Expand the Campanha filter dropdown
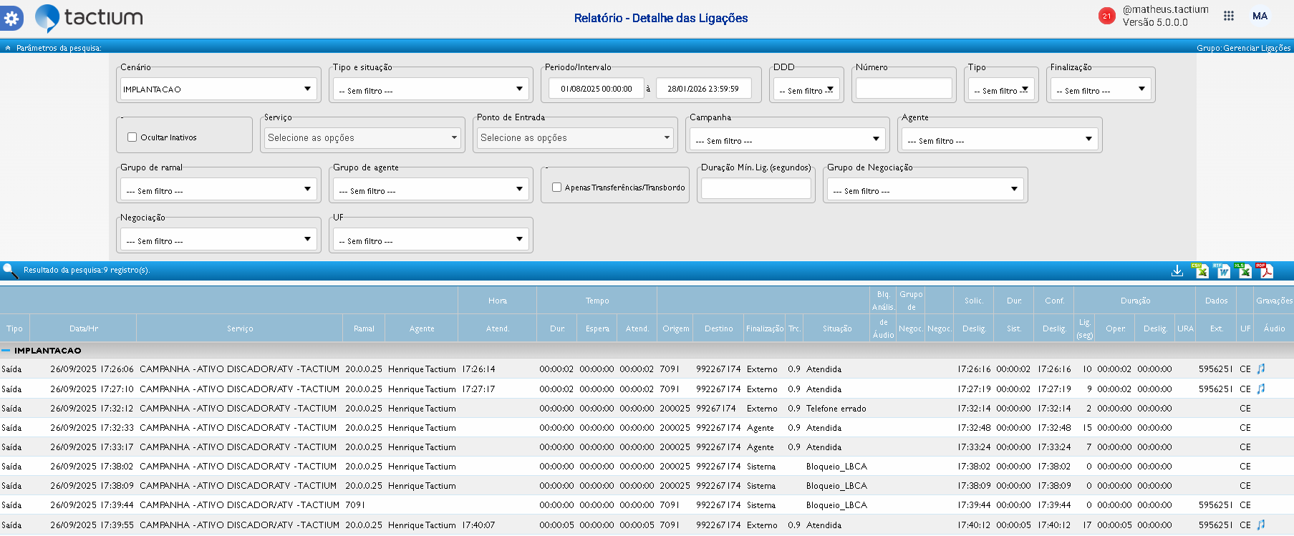This screenshot has width=1294, height=536. click(787, 139)
